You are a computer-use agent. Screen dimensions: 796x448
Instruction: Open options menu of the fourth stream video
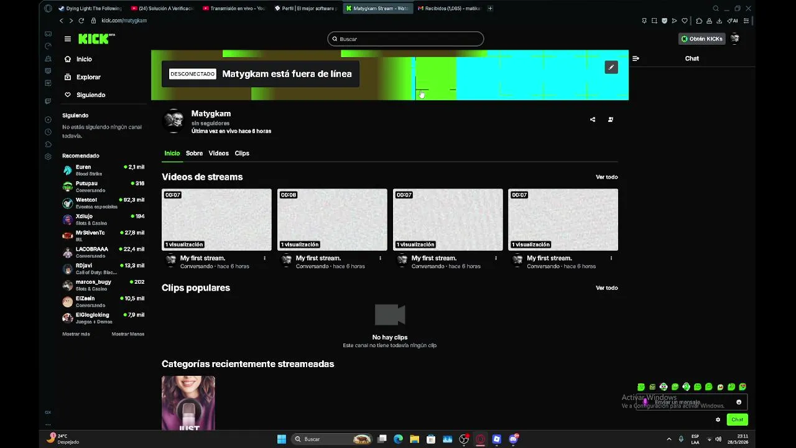click(611, 258)
